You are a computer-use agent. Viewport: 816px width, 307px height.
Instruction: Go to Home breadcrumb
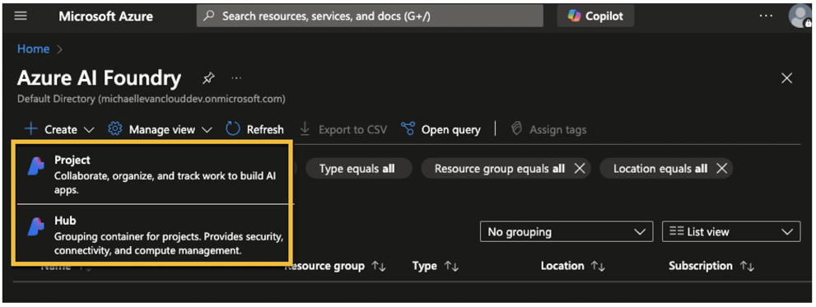(33, 49)
